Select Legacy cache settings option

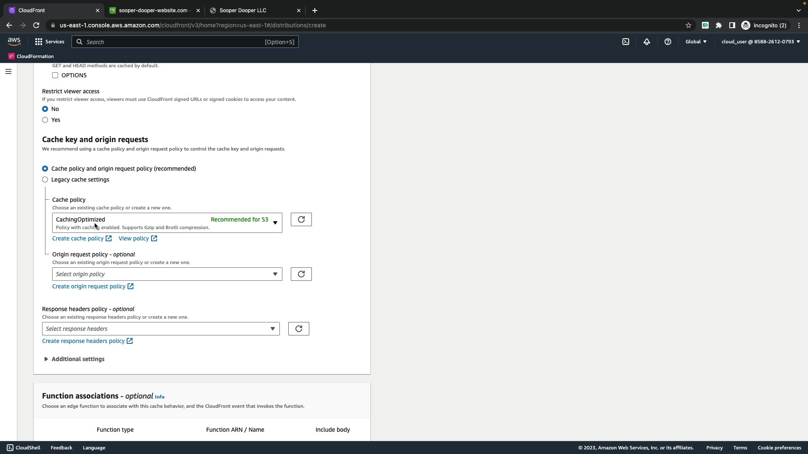45,179
